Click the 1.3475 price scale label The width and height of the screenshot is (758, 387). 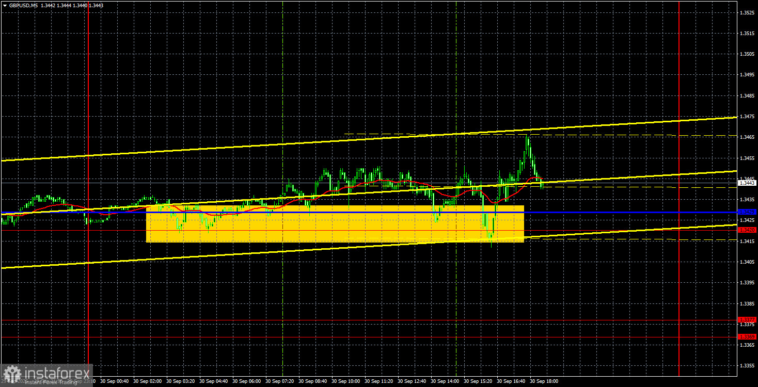[747, 117]
